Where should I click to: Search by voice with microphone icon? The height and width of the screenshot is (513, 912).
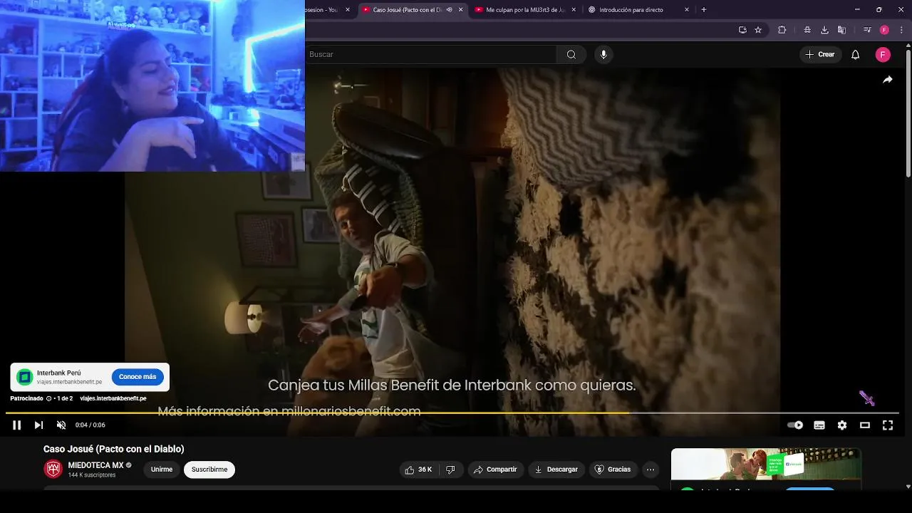603,54
